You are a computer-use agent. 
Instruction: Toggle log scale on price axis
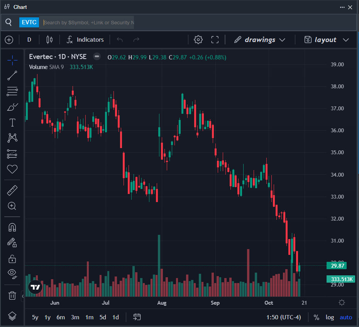(330, 317)
